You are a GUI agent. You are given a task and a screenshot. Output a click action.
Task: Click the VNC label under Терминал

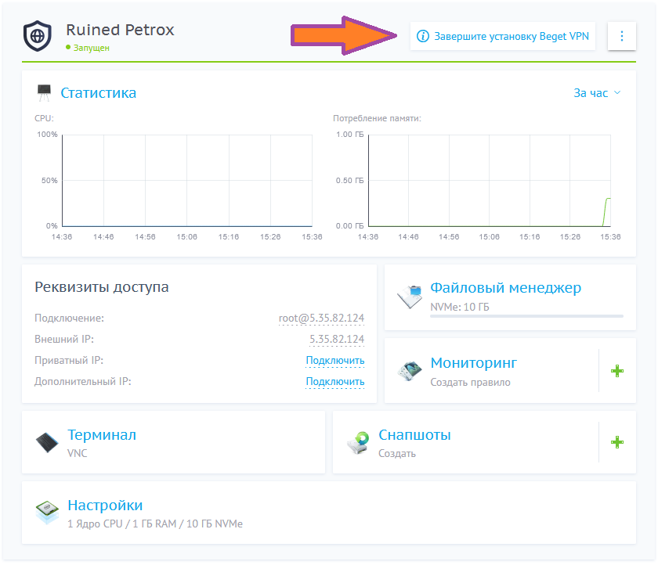78,454
